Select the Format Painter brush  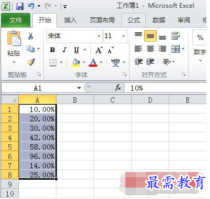click(x=31, y=62)
